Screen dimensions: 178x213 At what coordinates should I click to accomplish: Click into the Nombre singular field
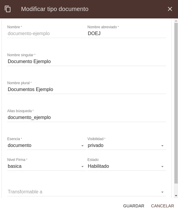coord(87,62)
